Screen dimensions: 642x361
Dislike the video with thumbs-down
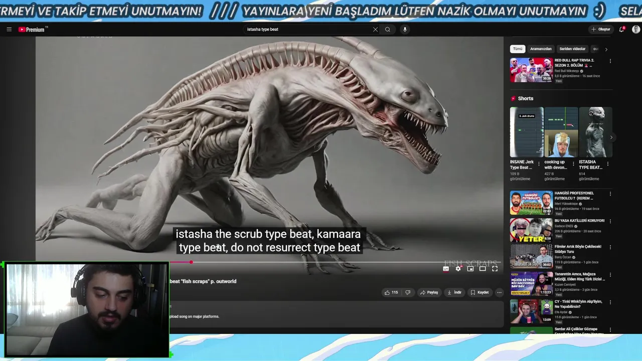tap(408, 292)
